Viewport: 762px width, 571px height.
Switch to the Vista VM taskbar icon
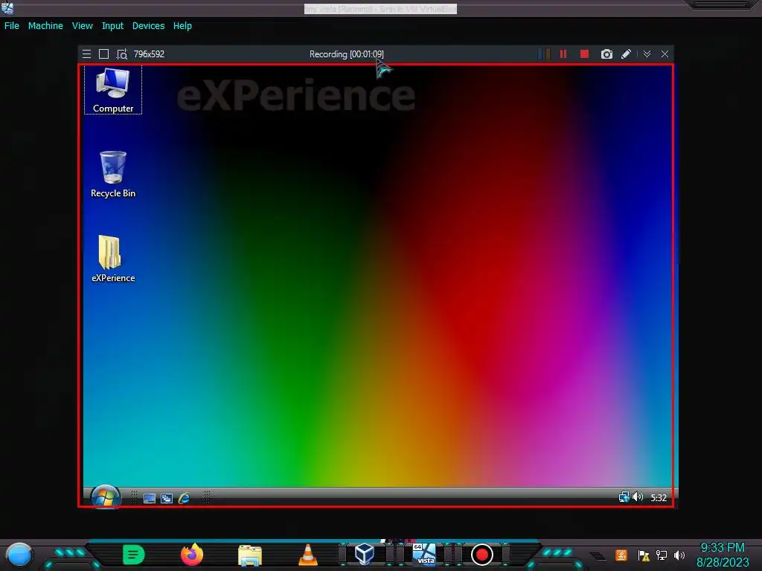coord(423,554)
